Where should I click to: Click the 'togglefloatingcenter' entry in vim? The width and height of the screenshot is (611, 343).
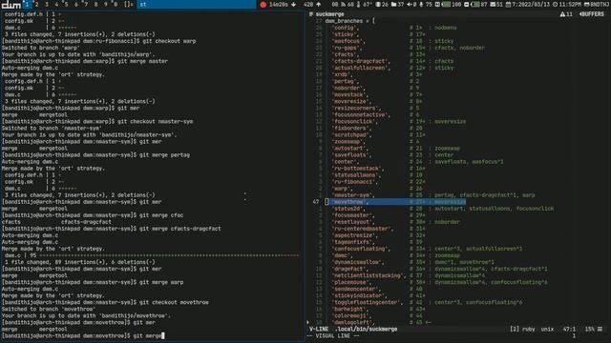(367, 303)
